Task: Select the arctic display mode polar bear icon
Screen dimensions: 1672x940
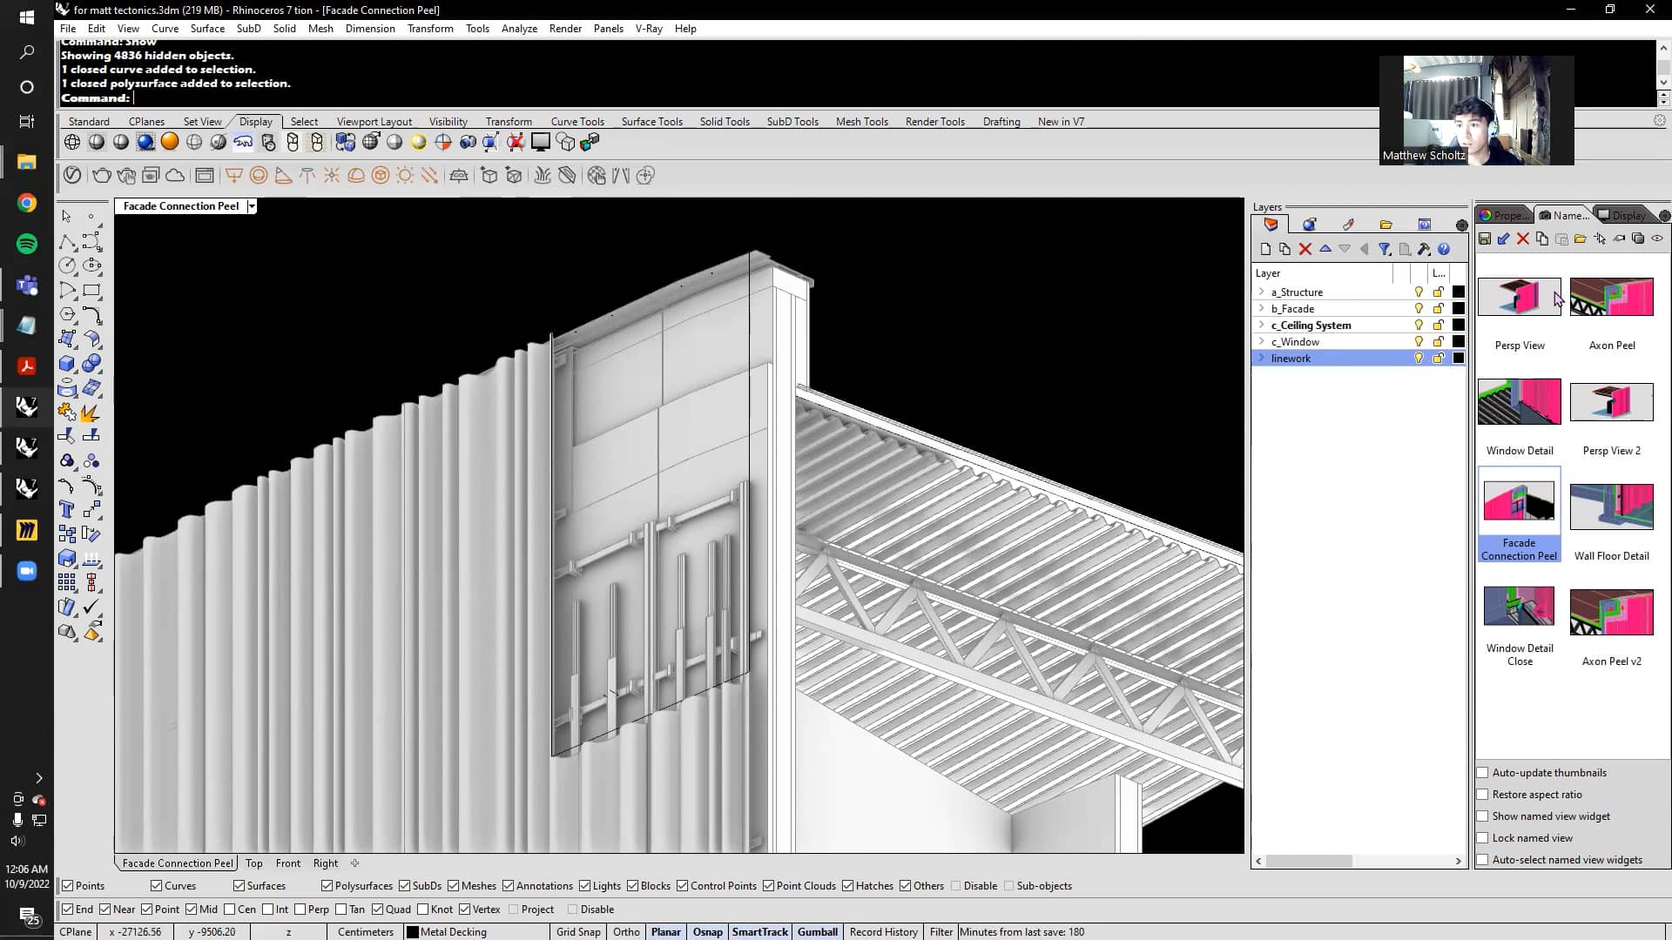Action: 243,141
